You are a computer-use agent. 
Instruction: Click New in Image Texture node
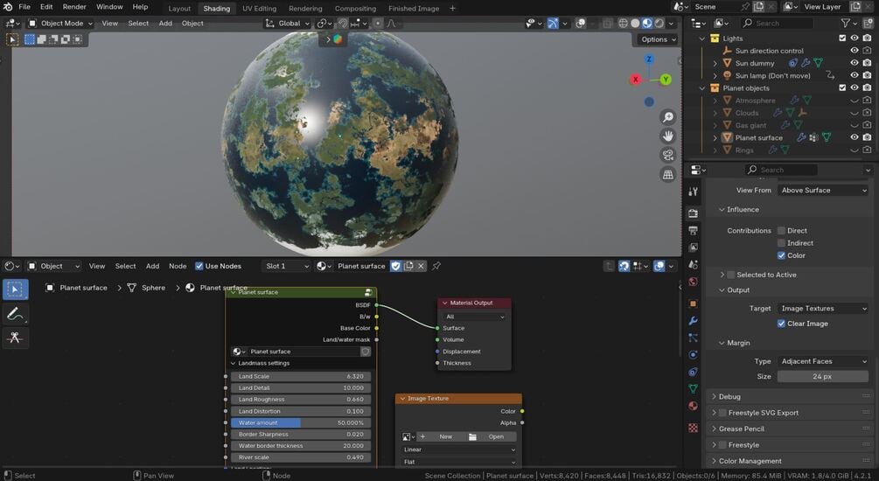click(x=446, y=436)
